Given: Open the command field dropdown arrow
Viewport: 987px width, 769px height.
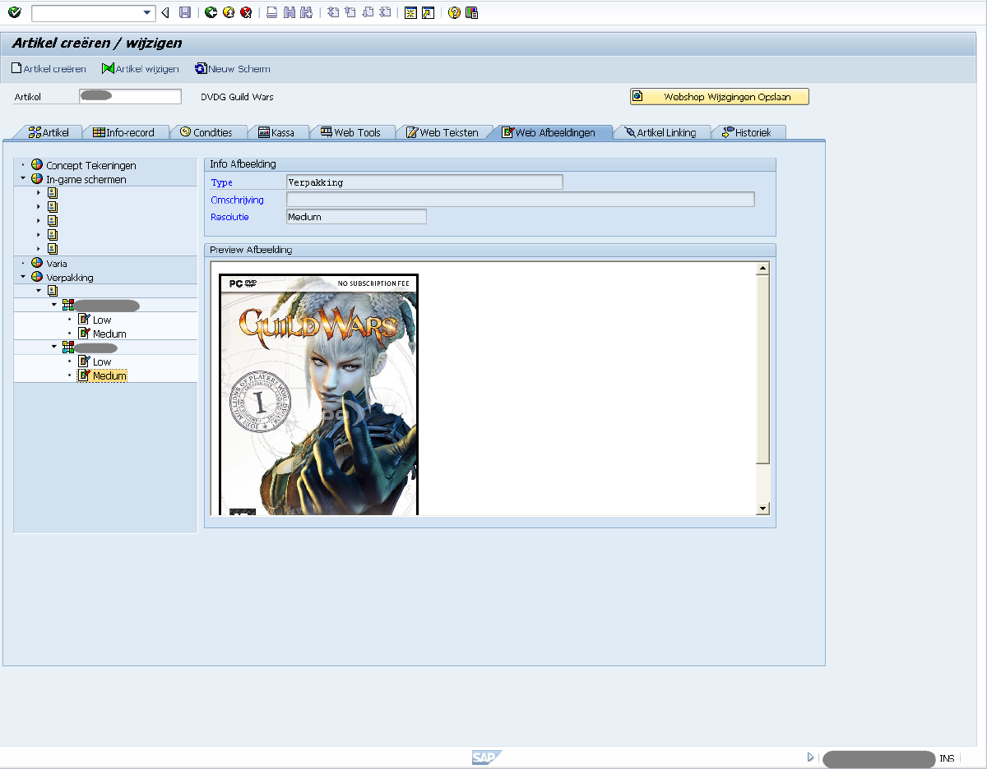Looking at the screenshot, I should 147,13.
